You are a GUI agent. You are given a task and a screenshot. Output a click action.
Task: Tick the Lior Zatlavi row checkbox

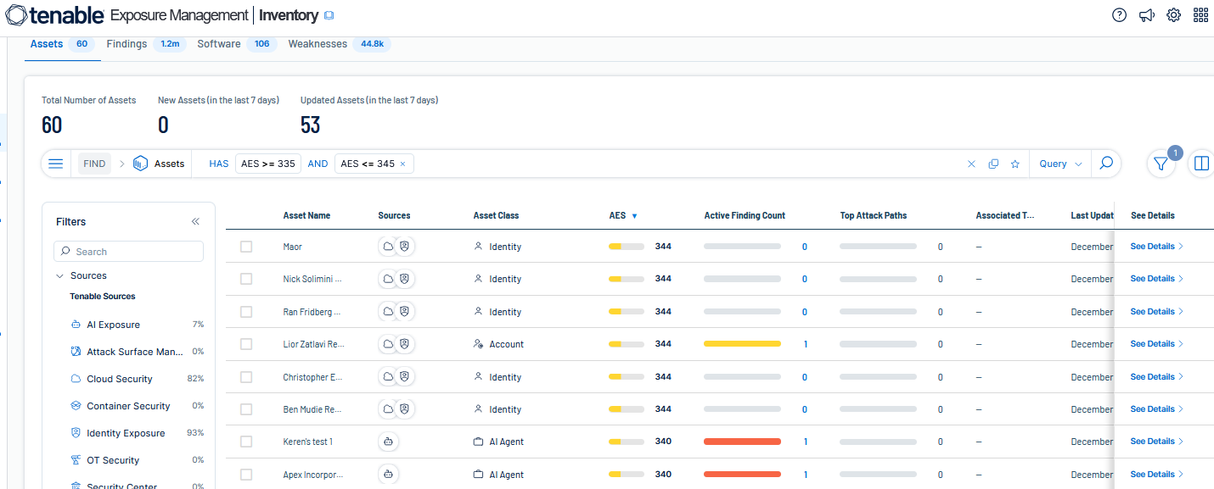246,344
